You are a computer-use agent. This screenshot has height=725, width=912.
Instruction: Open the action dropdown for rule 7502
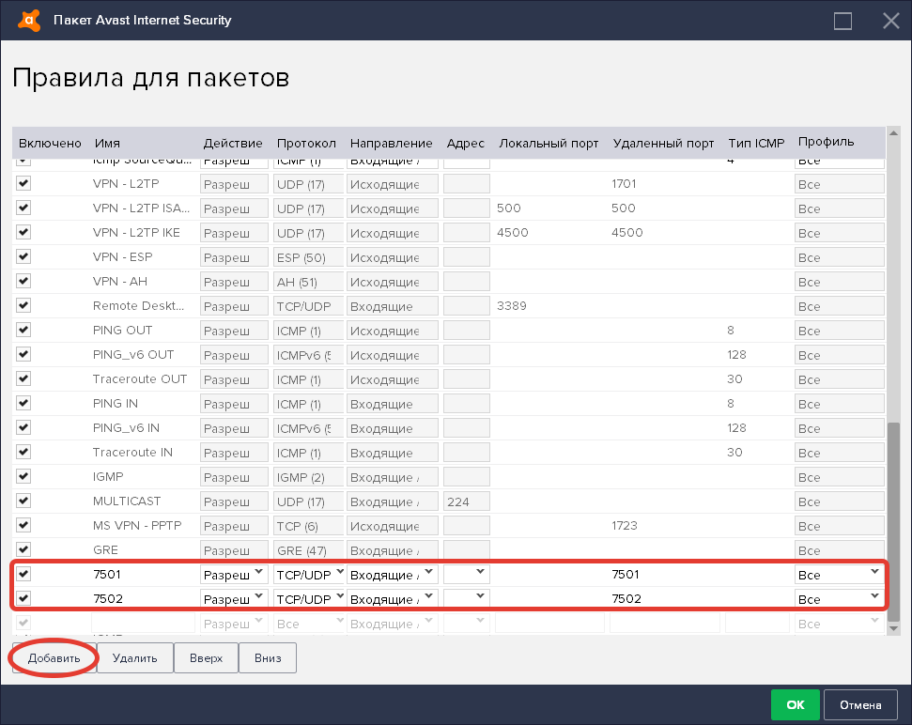[x=234, y=599]
